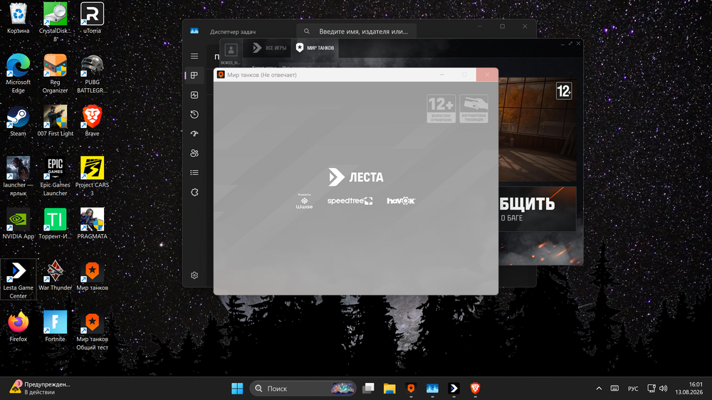This screenshot has height=400, width=712.
Task: Switch to Task Manager taskbar icon
Action: [432, 388]
